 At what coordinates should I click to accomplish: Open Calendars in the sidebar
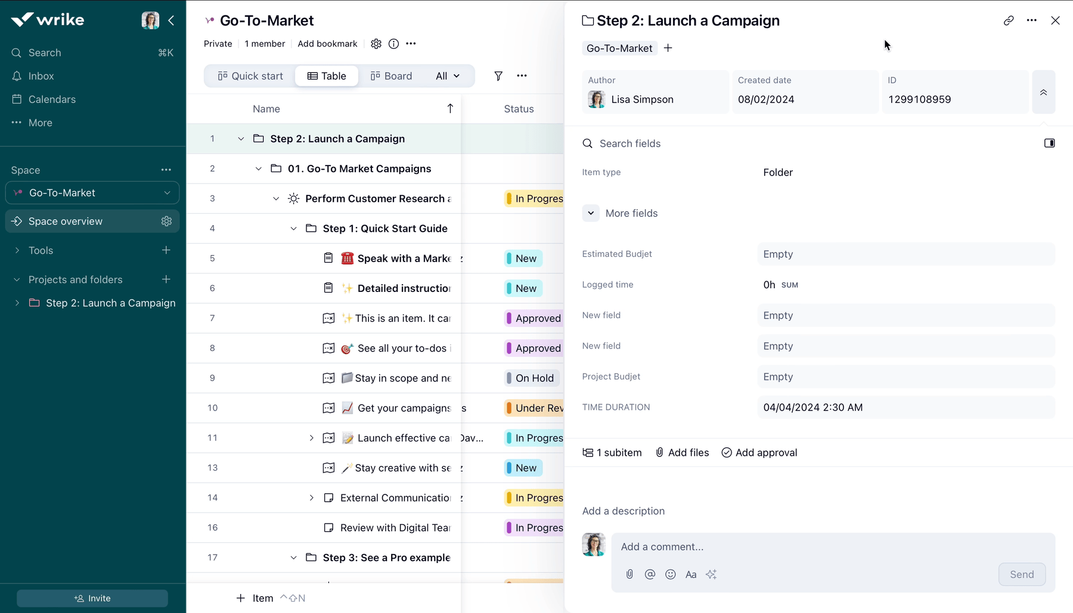[52, 99]
